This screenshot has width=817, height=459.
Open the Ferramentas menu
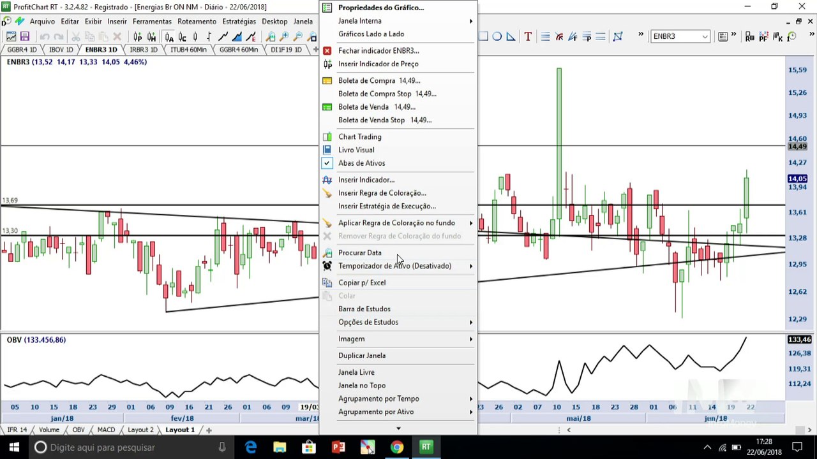(x=152, y=22)
